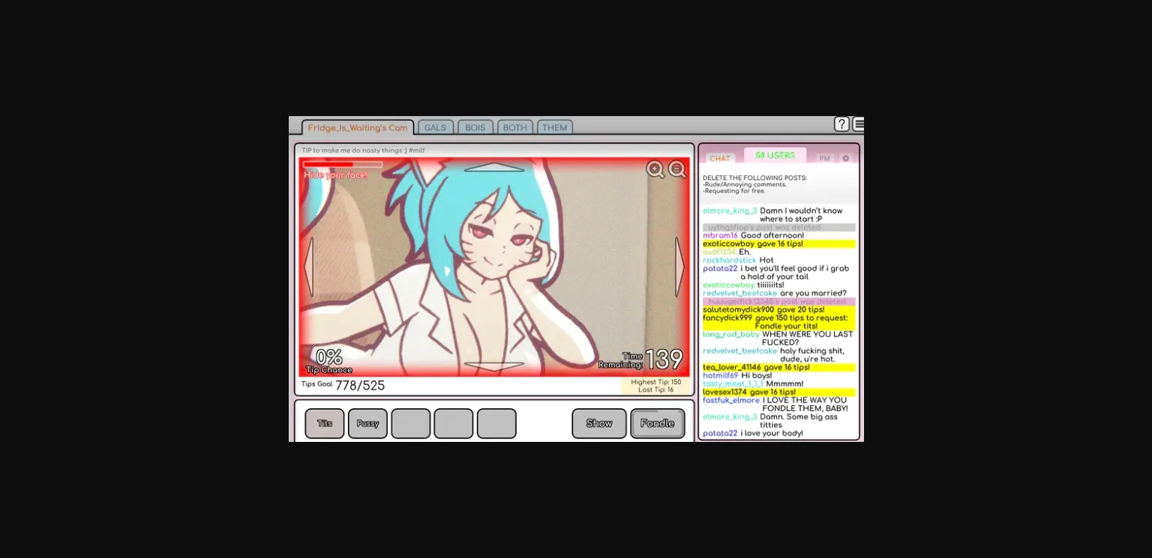Click the red Hide Your Face progress bar
The image size is (1152, 558).
tap(342, 165)
